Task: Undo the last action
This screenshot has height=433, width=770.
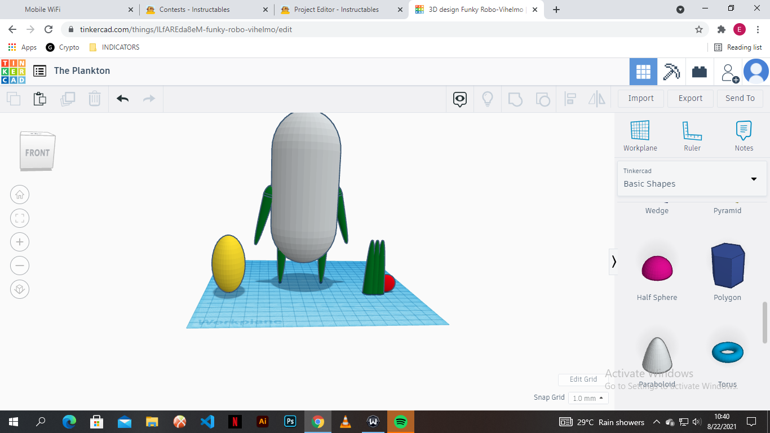Action: (x=123, y=99)
